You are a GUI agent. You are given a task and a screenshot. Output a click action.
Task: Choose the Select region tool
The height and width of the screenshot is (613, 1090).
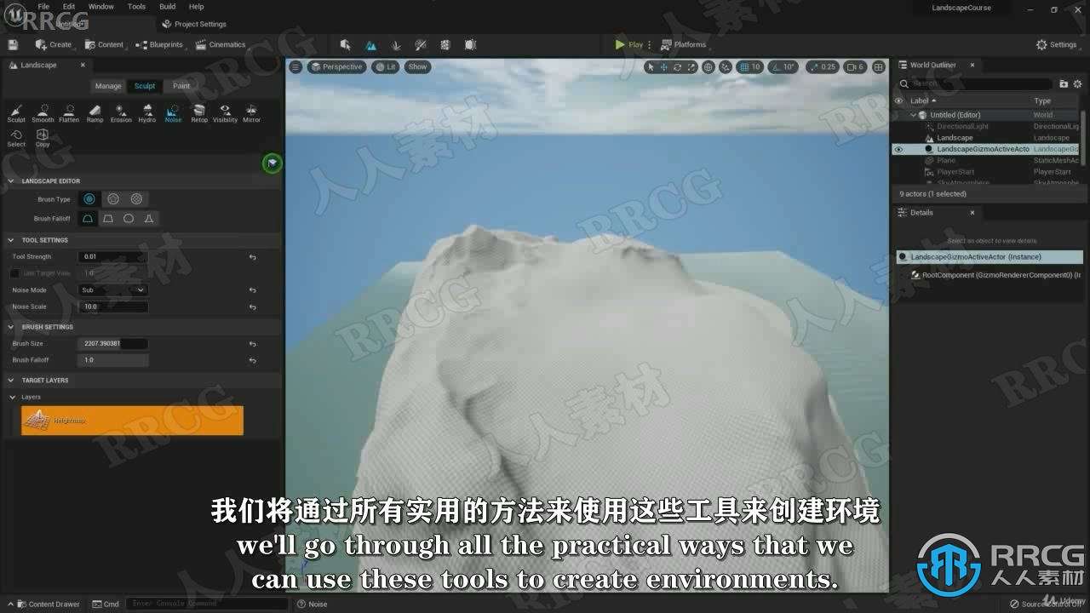(x=16, y=138)
